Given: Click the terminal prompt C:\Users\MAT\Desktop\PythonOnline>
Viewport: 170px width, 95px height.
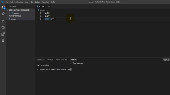Looking at the screenshot, I should click(54, 70).
